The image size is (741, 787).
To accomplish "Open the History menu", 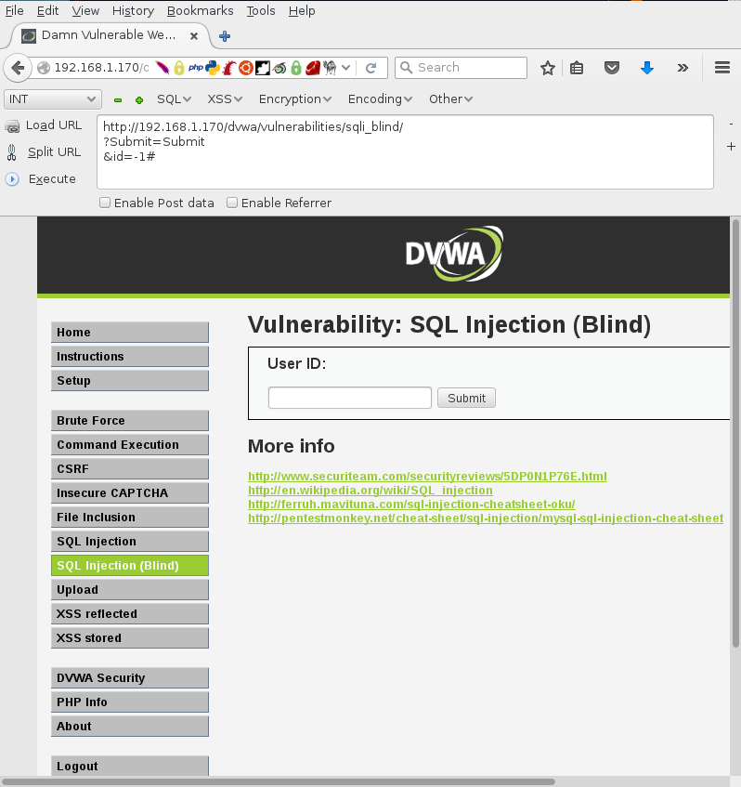I will tap(133, 10).
